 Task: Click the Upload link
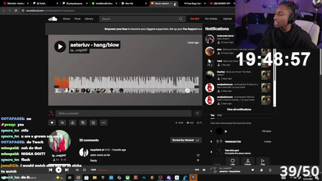[227, 19]
